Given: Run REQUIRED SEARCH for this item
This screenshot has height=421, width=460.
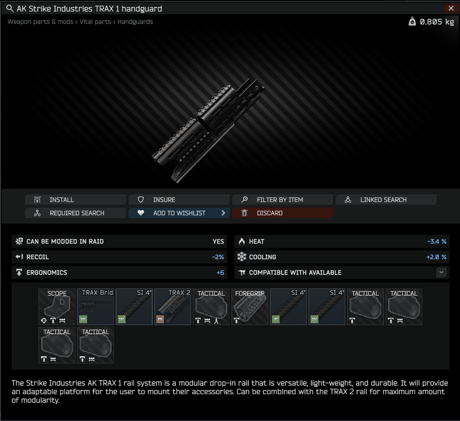Looking at the screenshot, I should [x=76, y=213].
